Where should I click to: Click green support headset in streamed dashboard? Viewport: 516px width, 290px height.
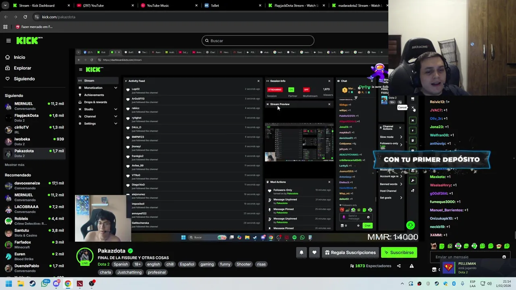click(x=410, y=226)
